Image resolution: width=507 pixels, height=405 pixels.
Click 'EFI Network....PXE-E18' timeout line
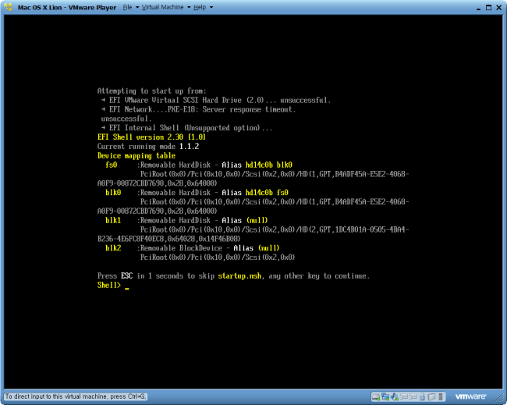pos(199,109)
